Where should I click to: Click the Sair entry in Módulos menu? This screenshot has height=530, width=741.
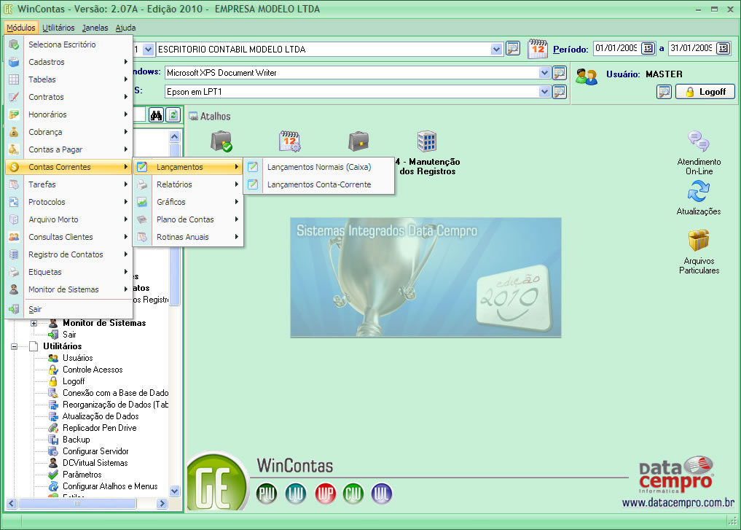[68, 309]
